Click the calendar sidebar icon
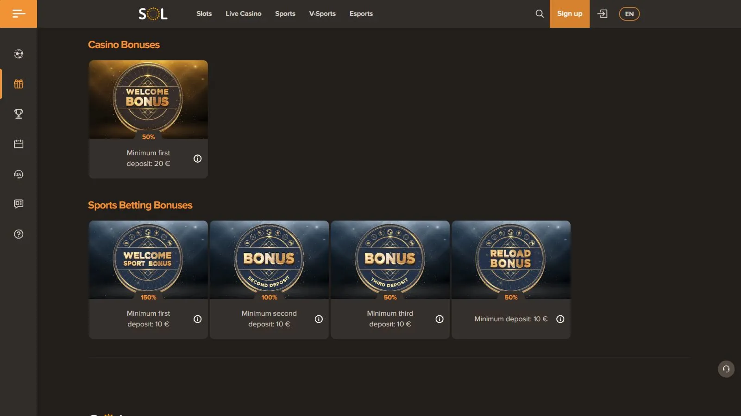741x416 pixels. 19,144
